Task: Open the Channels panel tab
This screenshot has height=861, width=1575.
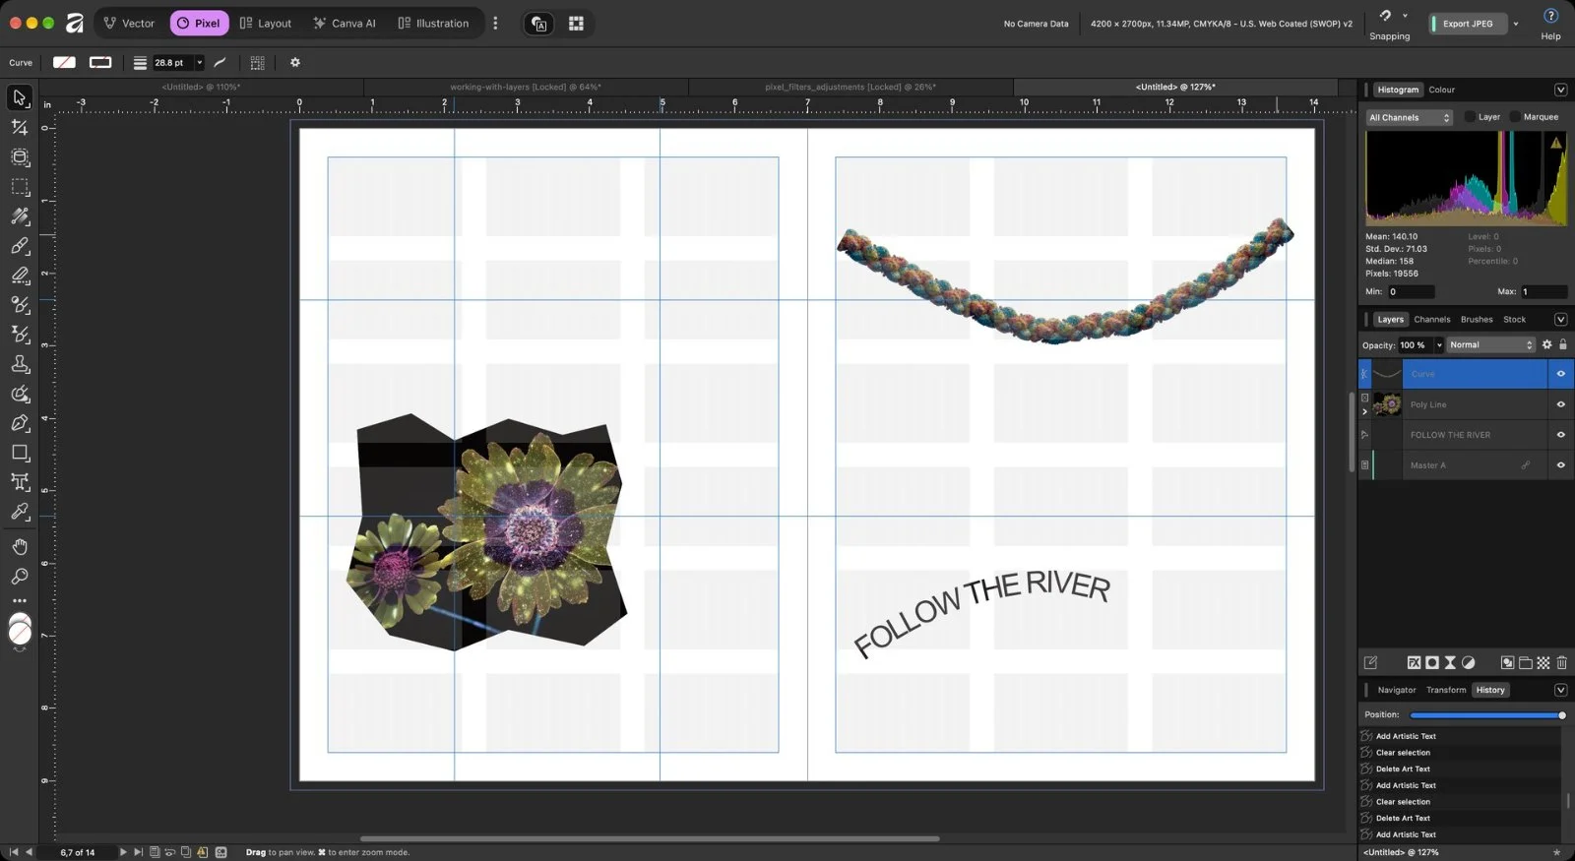Action: (1432, 320)
